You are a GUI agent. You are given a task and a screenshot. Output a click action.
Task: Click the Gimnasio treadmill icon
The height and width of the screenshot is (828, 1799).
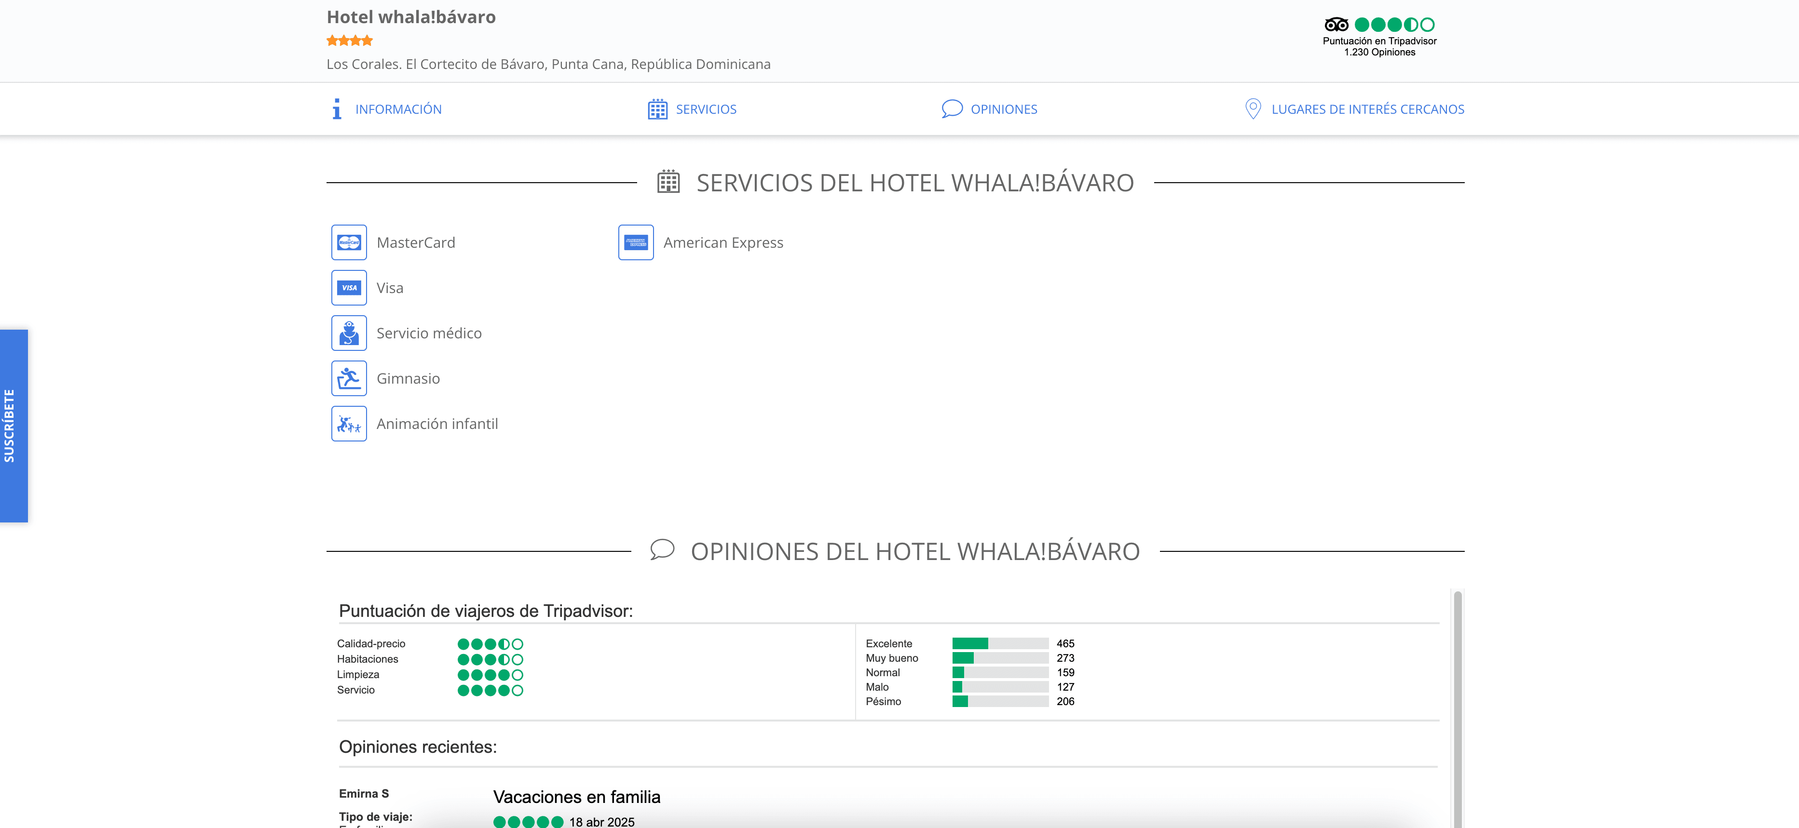click(349, 378)
